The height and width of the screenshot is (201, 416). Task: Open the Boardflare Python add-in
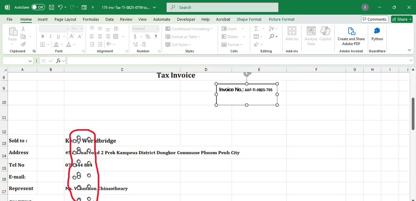(x=377, y=32)
